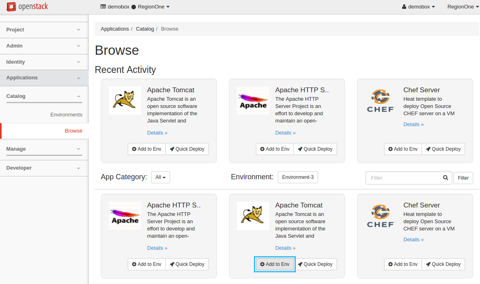This screenshot has height=284, width=480.
Task: Go to Catalog via the breadcrumb
Action: (x=145, y=29)
